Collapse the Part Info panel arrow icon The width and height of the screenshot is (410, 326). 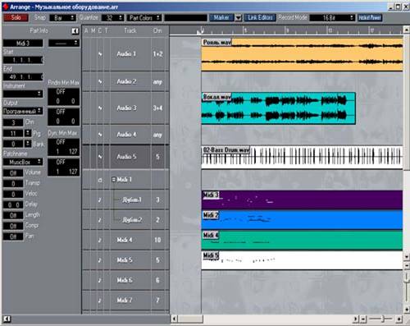click(75, 31)
